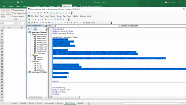Screen dimensions: 186x105
Task: Click Toggle Folders icon in Project panel
Action: (x=35, y=29)
